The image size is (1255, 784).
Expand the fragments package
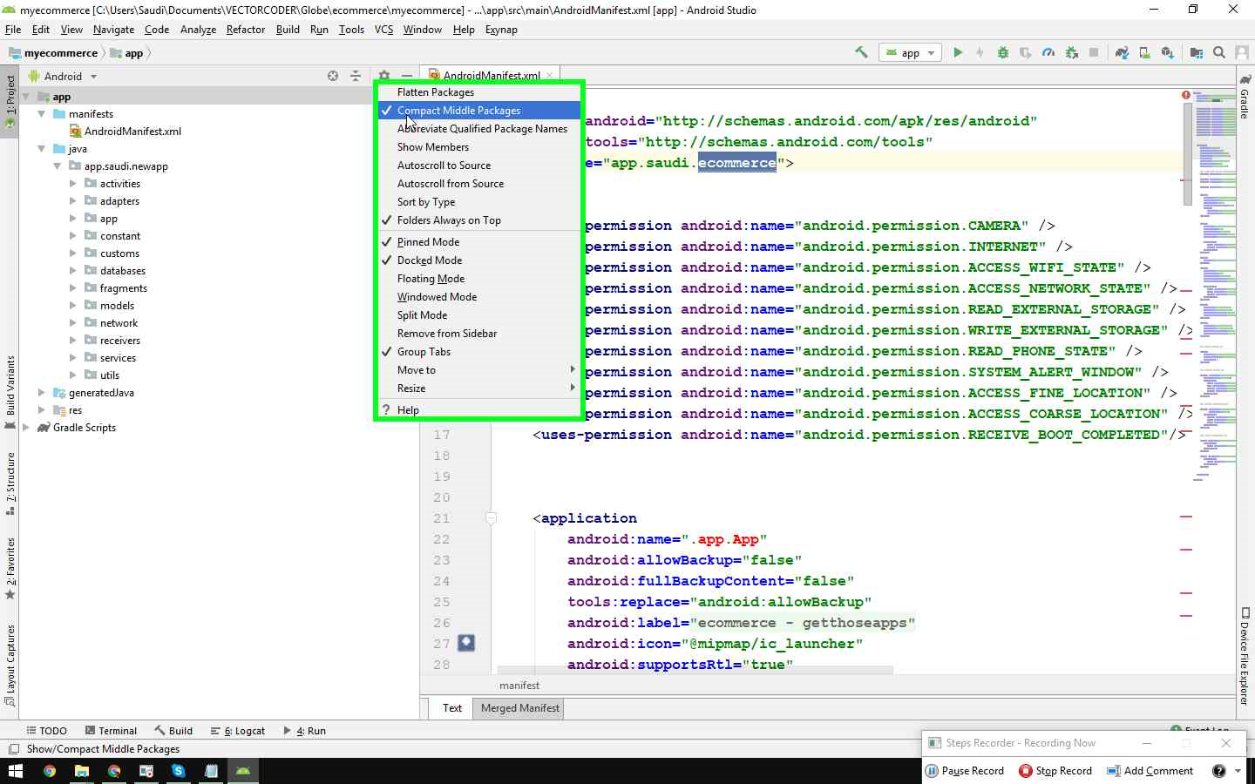pyautogui.click(x=72, y=288)
